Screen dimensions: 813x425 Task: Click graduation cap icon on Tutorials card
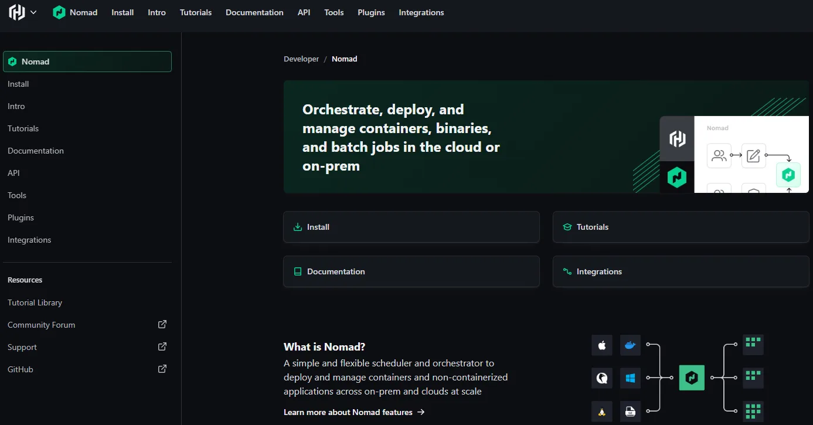coord(567,227)
